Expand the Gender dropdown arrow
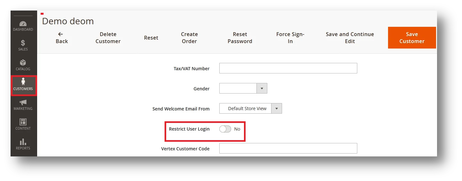This screenshot has width=462, height=181. (x=262, y=88)
